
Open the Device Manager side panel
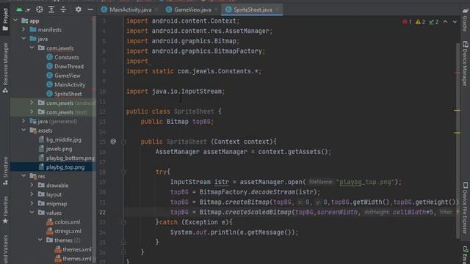click(465, 64)
